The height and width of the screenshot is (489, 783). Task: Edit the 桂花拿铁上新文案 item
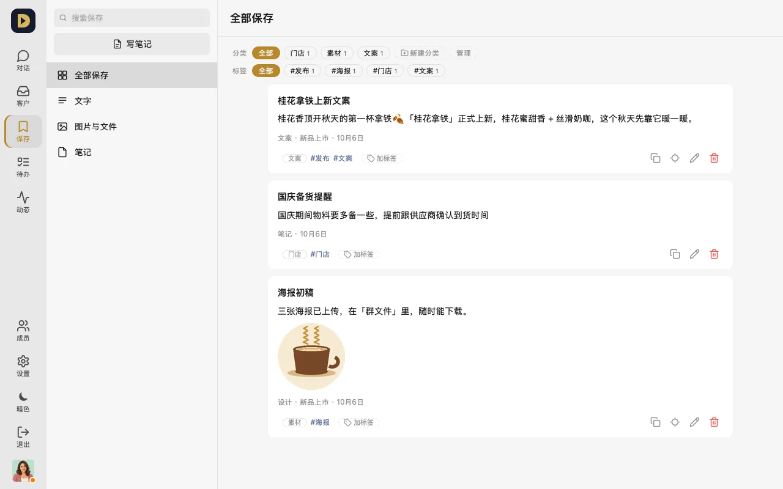(x=694, y=158)
